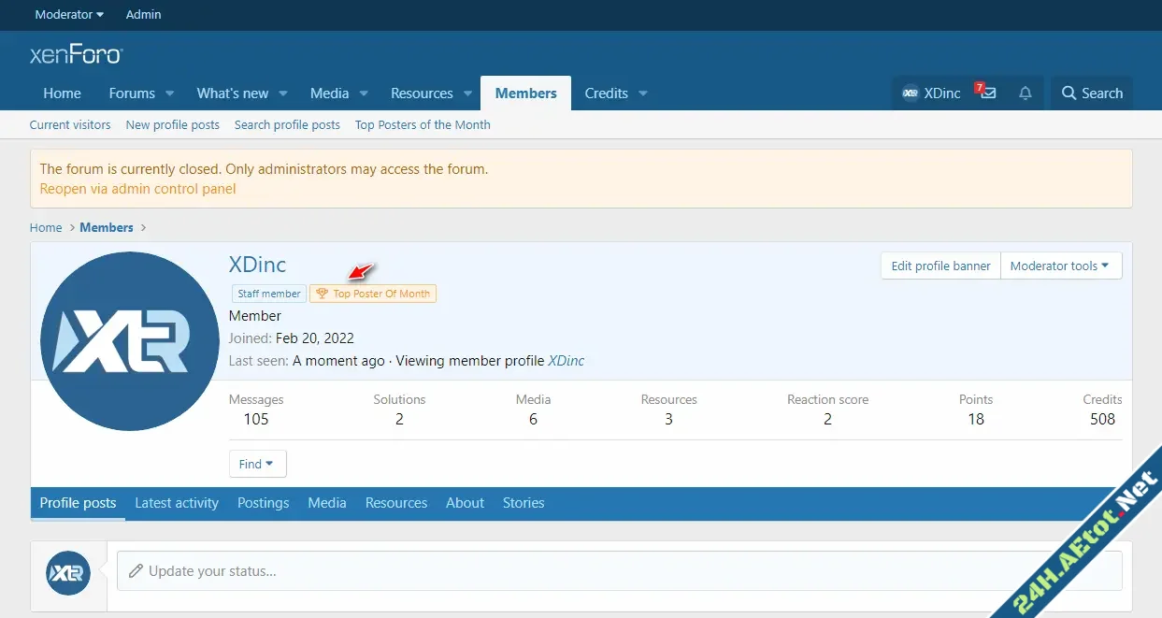Click the xenForo logo

[x=76, y=55]
